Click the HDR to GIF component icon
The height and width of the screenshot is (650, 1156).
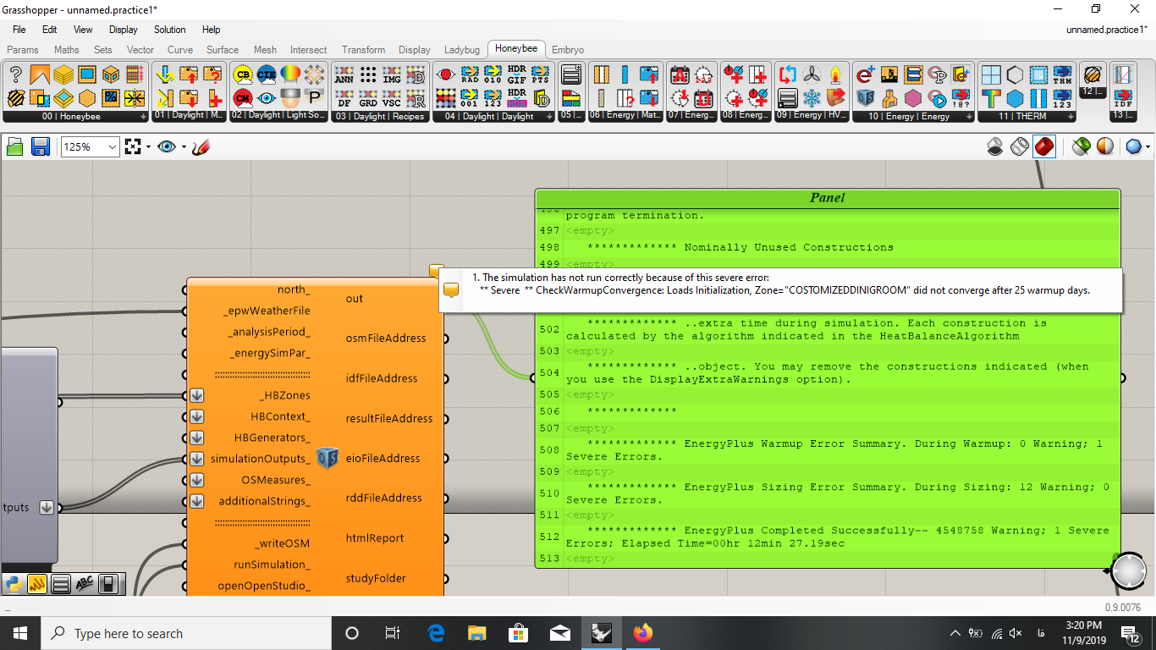click(x=516, y=74)
